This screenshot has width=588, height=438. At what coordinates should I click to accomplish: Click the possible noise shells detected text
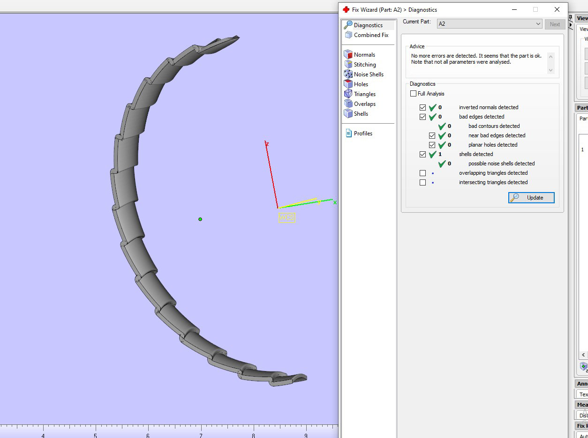[501, 163]
